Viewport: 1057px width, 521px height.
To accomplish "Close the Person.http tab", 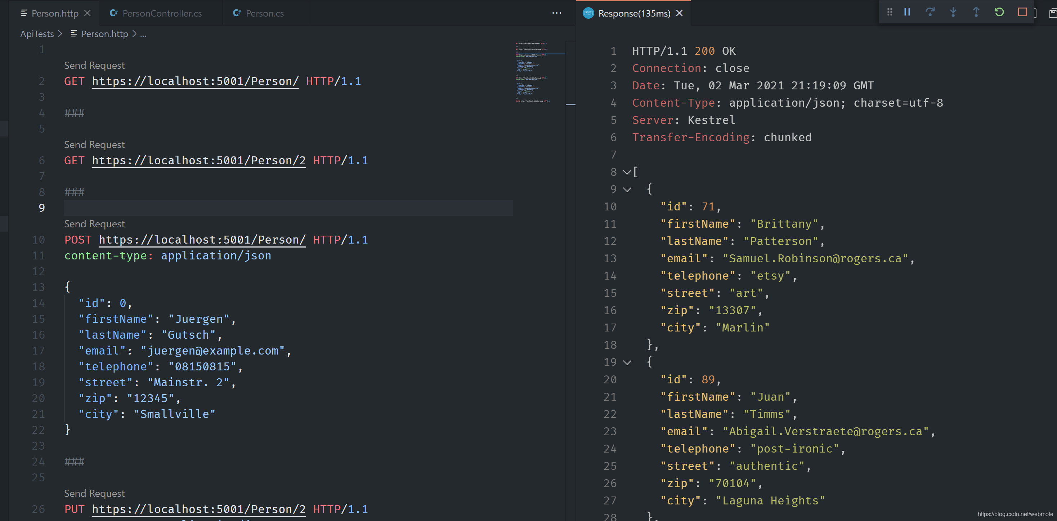I will click(x=88, y=13).
